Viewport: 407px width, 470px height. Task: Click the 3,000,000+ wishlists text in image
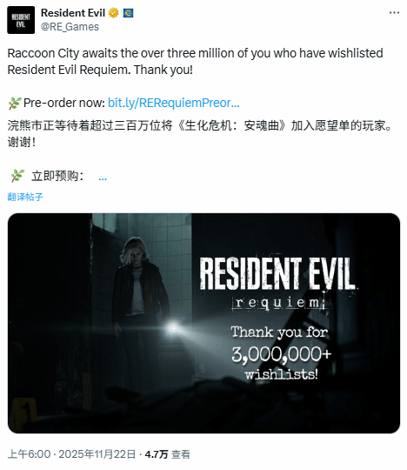281,364
